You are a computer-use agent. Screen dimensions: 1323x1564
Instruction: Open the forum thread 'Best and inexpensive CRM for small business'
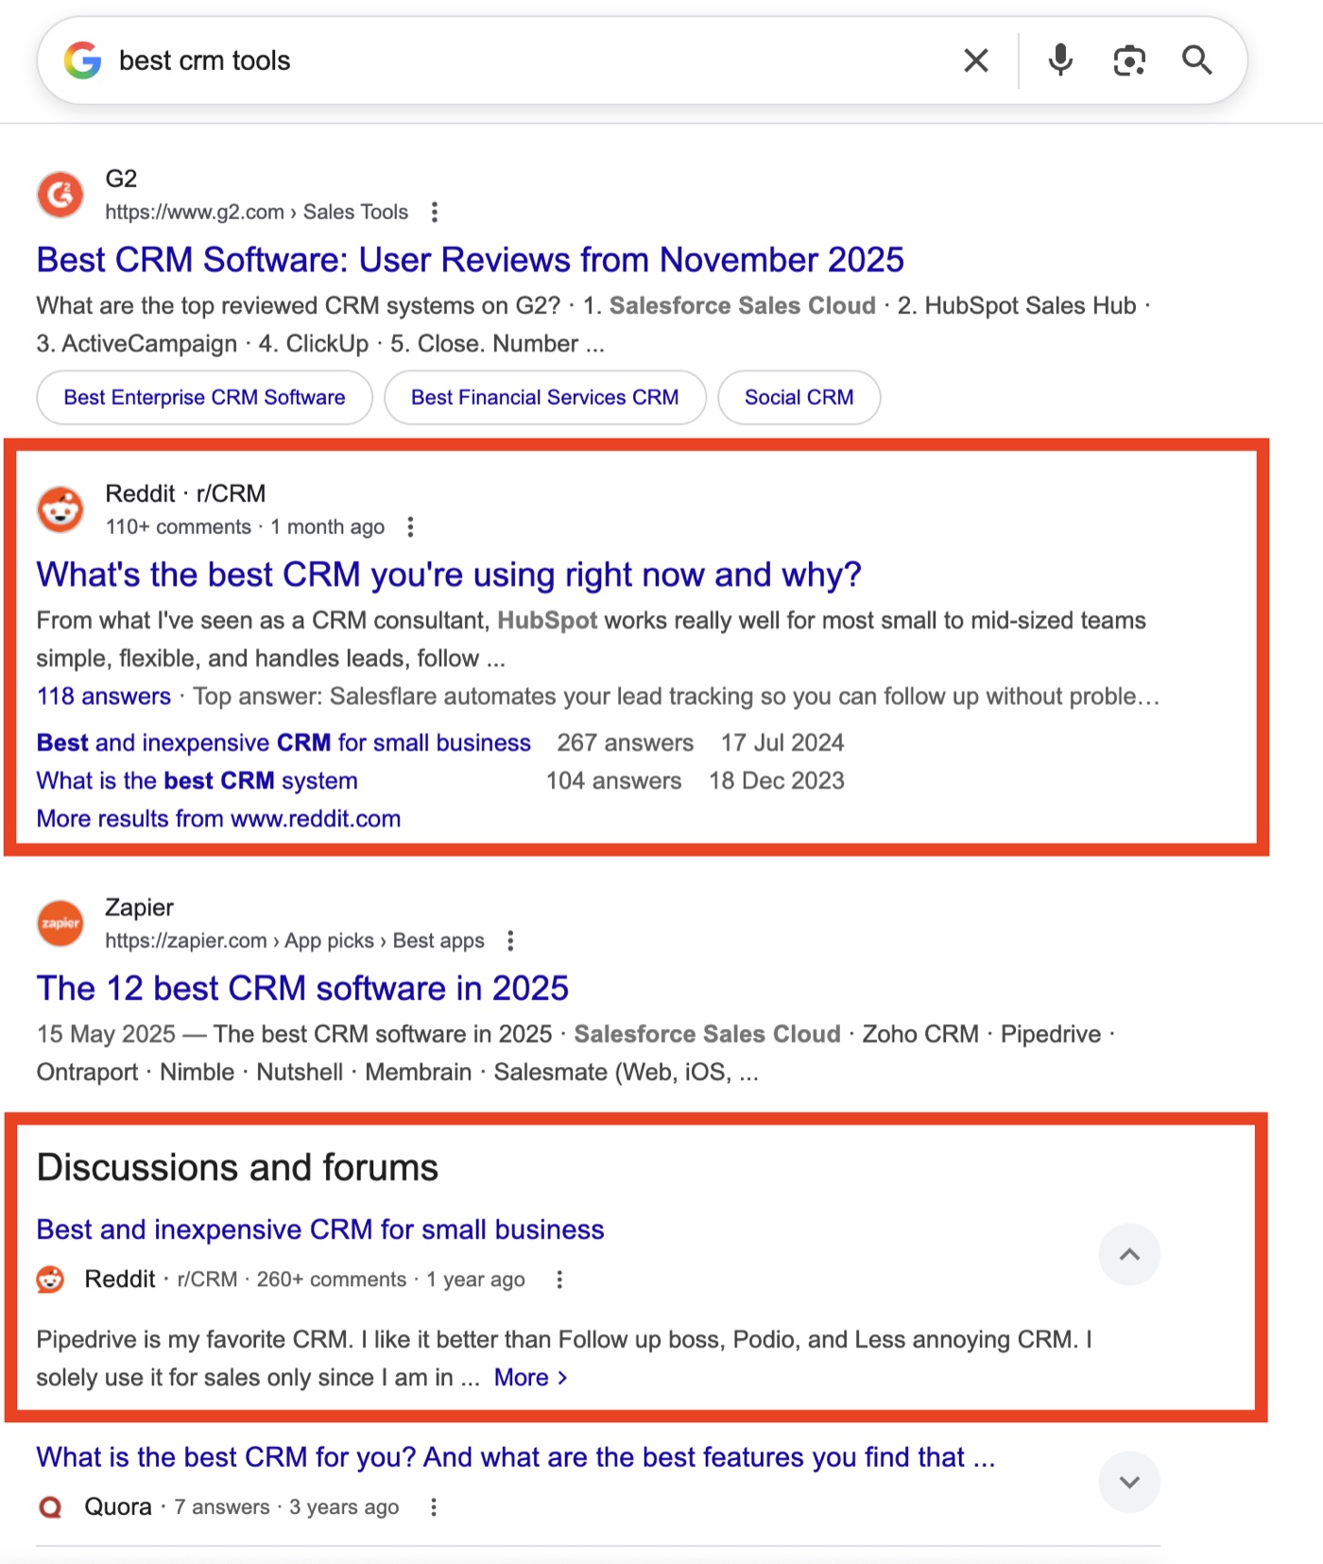[320, 1229]
